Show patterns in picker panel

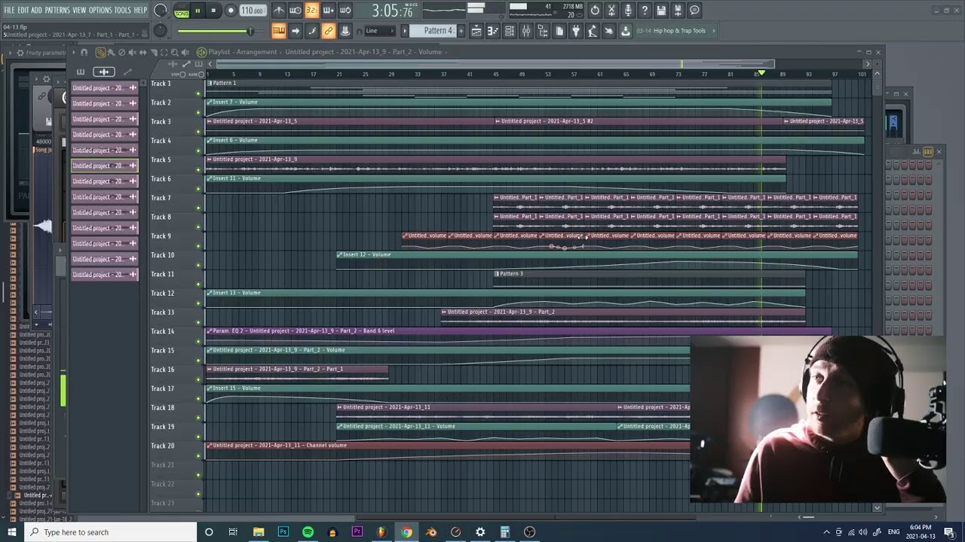click(81, 72)
